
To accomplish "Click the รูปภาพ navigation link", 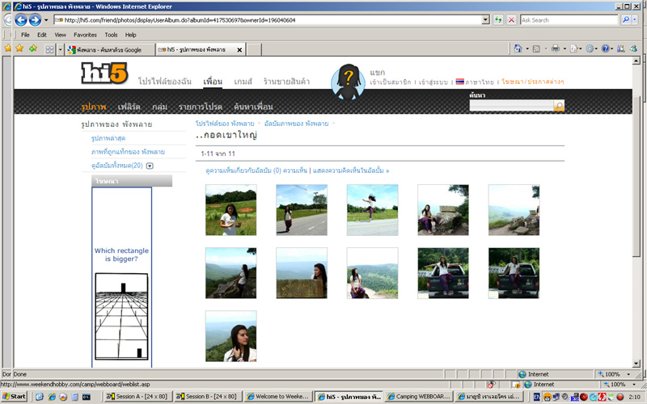I will click(94, 107).
